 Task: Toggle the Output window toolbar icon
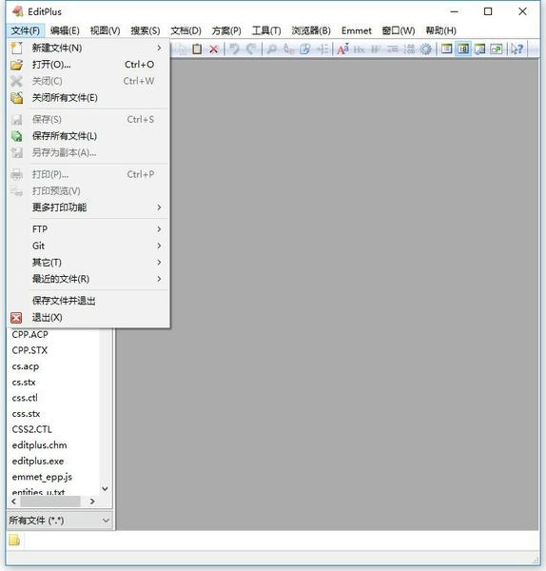(x=479, y=49)
